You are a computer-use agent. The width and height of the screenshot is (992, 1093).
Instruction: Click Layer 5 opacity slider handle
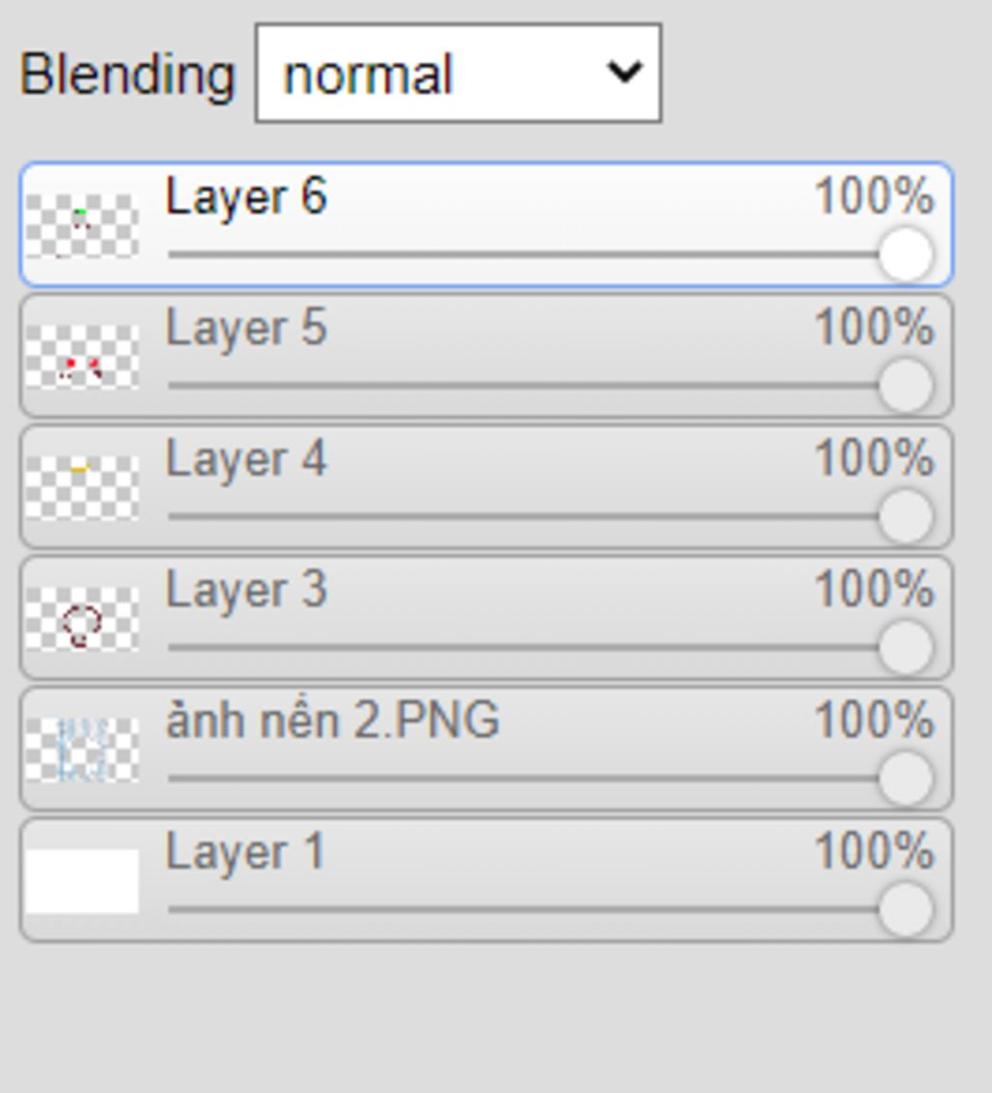[906, 385]
